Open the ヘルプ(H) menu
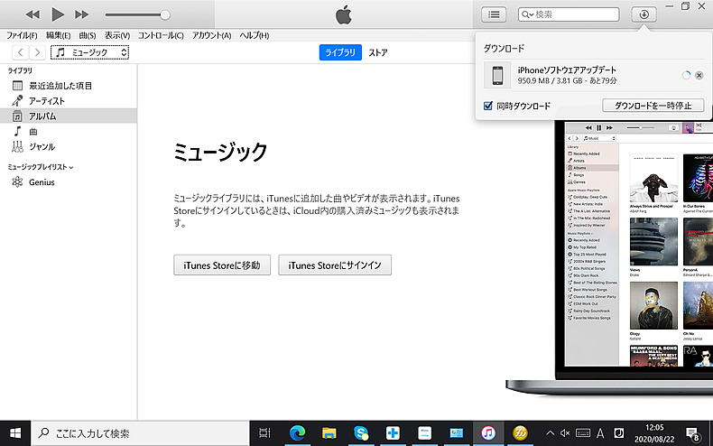This screenshot has width=713, height=446. point(255,35)
